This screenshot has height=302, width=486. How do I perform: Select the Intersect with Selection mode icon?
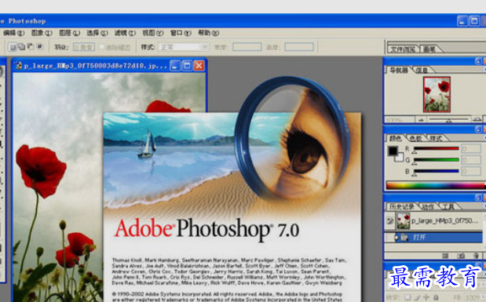(x=40, y=47)
